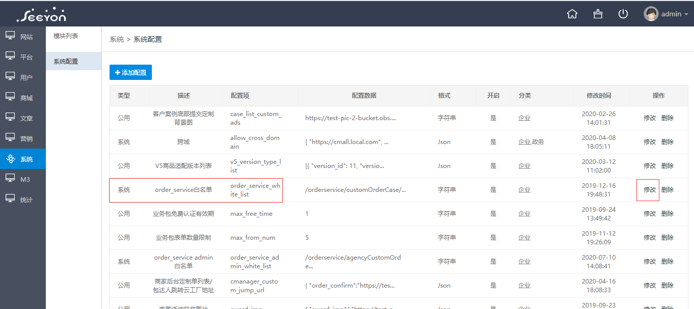Click the 2020-04-08 18:05:11 timestamp
Viewport: 694px width, 309px height.
(x=599, y=142)
